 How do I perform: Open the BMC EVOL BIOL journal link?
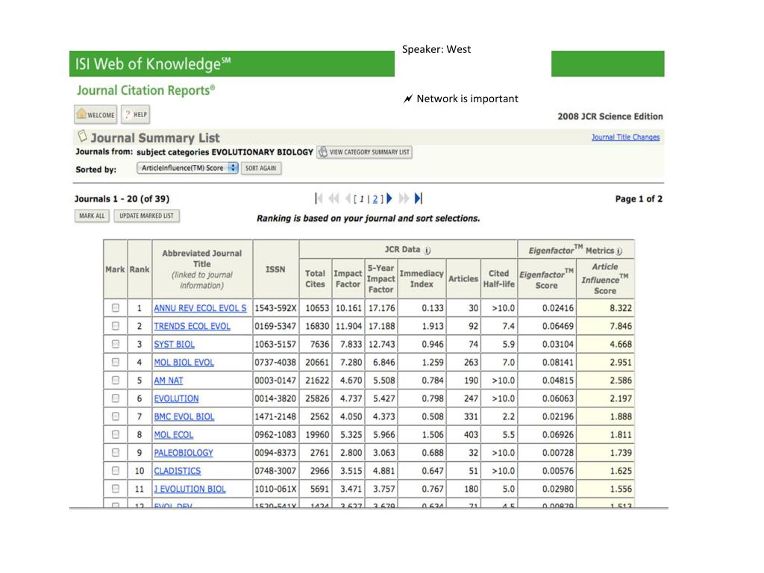tap(184, 416)
